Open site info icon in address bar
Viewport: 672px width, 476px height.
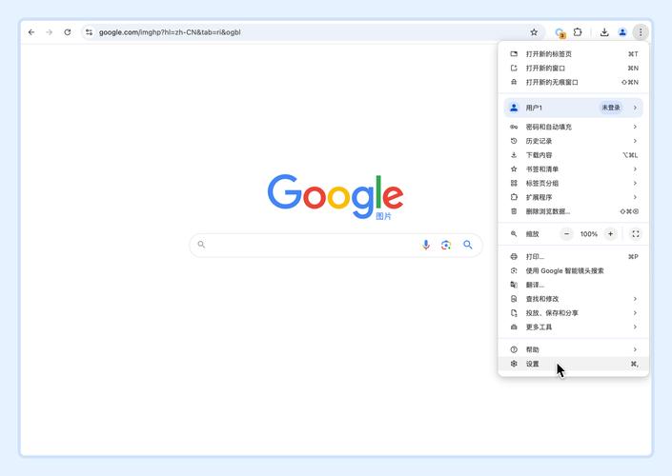click(89, 32)
